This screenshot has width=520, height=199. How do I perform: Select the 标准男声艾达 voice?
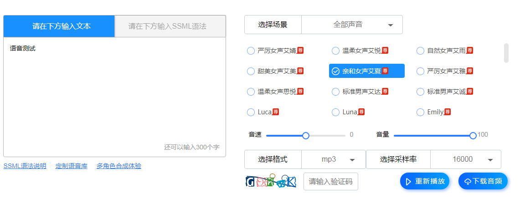[360, 92]
